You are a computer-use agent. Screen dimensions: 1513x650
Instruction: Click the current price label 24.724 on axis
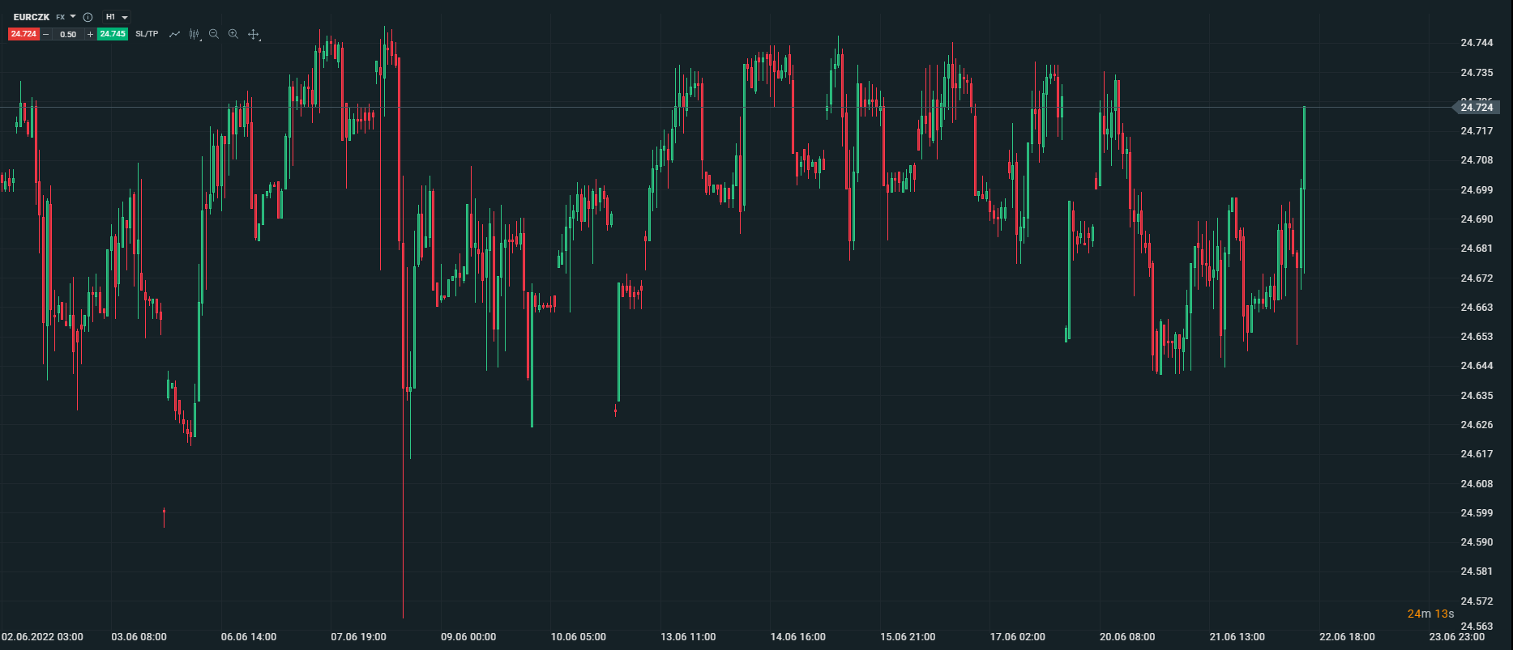click(x=1476, y=107)
